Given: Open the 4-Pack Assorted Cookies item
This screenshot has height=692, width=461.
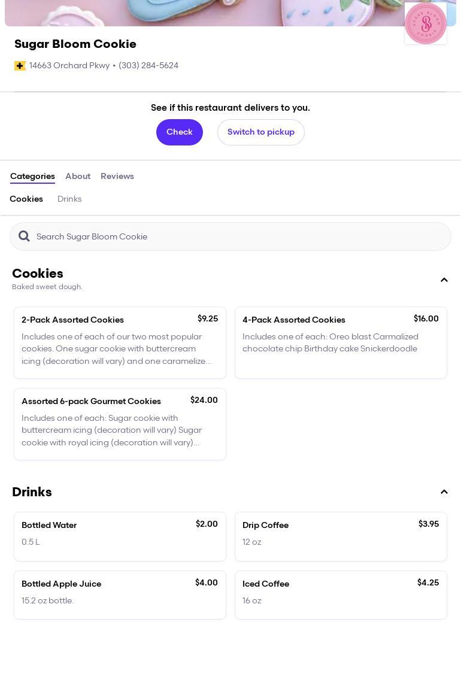Looking at the screenshot, I should [x=341, y=342].
